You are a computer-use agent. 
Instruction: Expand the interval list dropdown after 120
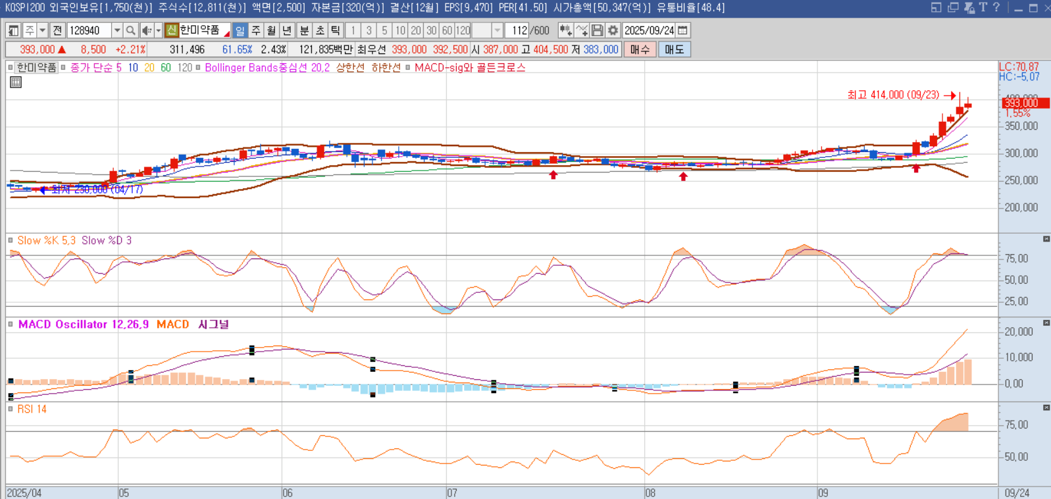pos(498,30)
